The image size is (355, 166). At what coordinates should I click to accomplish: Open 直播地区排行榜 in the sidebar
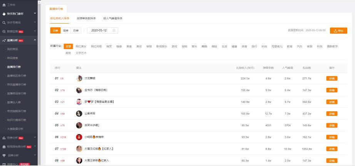17,75
